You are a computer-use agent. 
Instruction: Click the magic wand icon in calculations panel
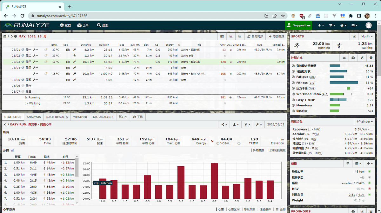[x=362, y=58]
